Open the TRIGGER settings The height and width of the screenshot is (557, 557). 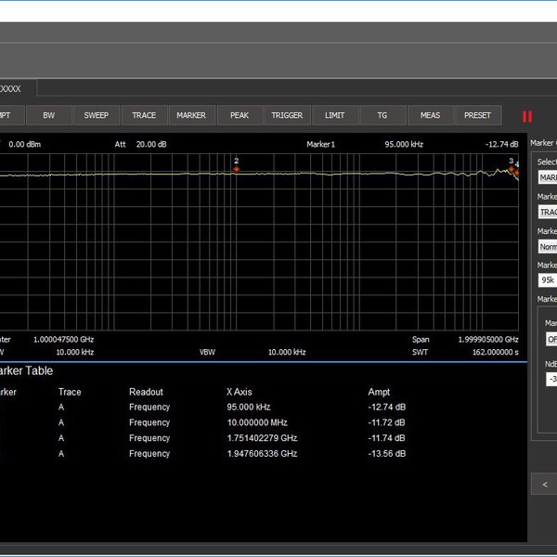tap(287, 115)
